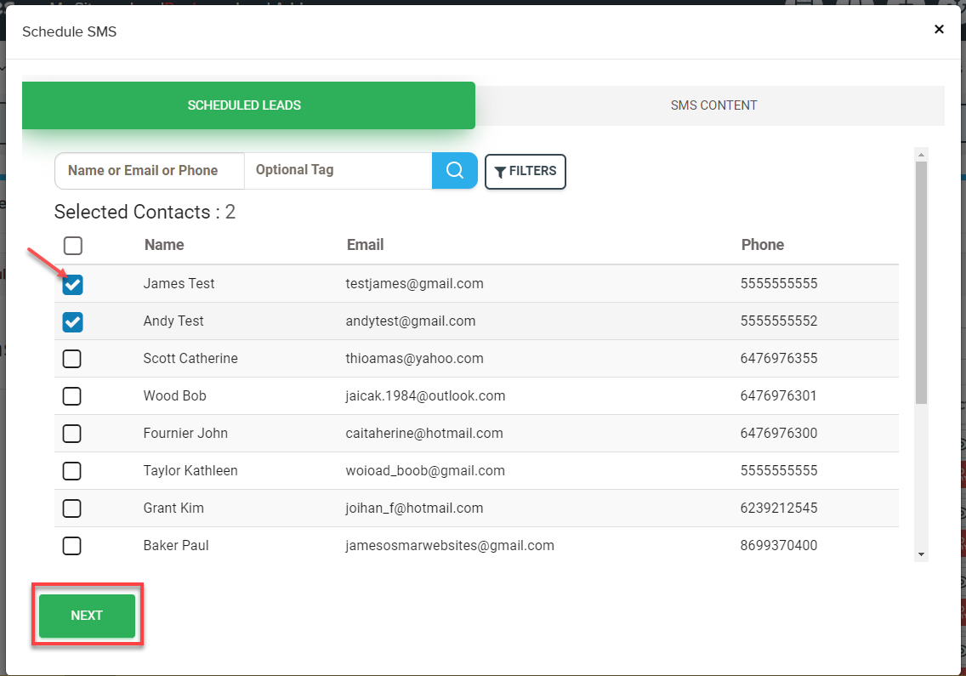Open the FILTERS funnel button
The image size is (966, 676).
525,171
